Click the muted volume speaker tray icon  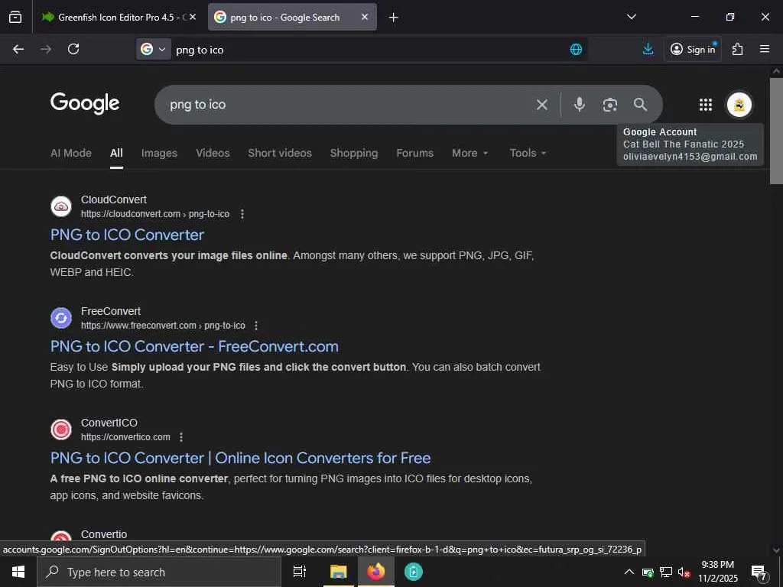(x=684, y=572)
